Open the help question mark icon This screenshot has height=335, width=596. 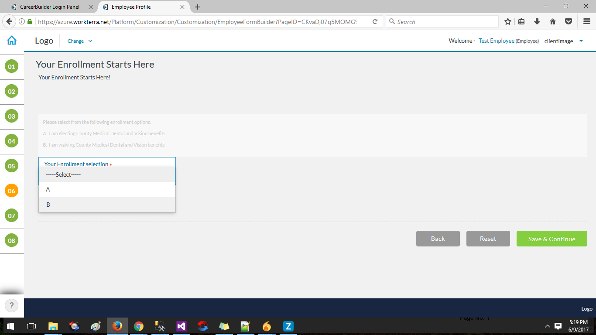coord(12,305)
